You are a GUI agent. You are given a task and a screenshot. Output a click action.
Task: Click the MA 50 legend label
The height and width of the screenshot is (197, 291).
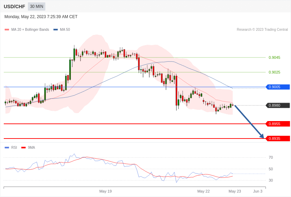[65, 30]
